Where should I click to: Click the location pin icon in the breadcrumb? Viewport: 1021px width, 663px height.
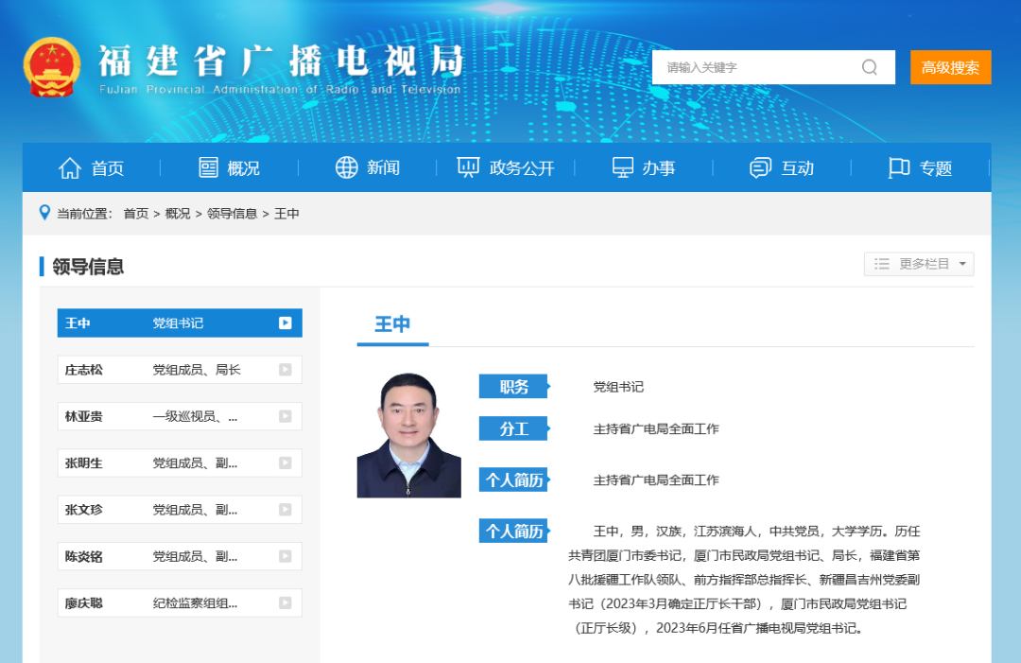pos(44,212)
